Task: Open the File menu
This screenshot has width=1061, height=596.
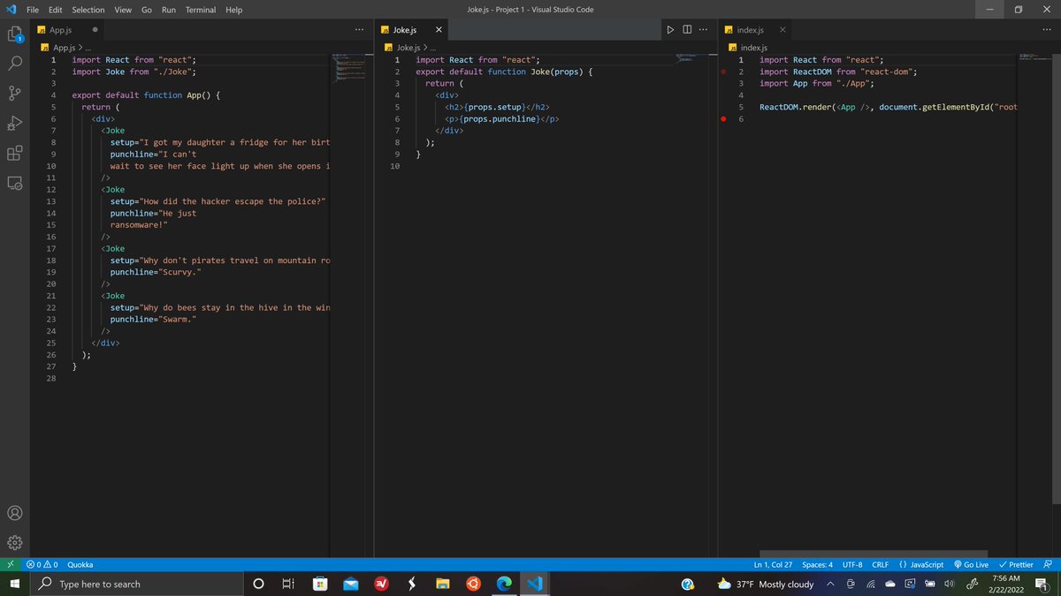Action: click(x=33, y=10)
